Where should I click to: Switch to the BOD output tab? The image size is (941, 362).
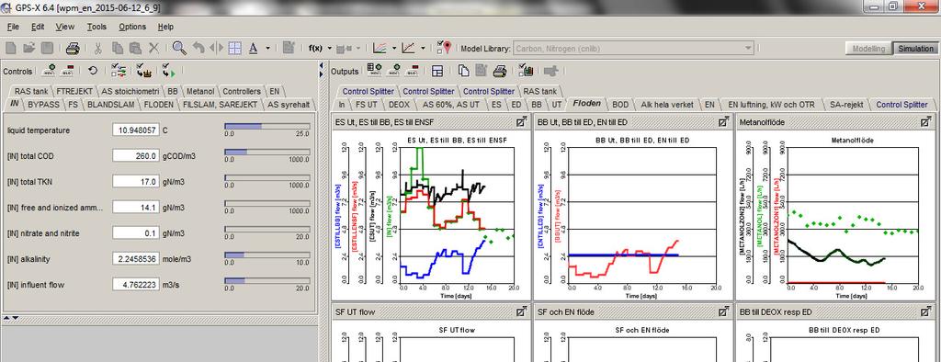620,105
